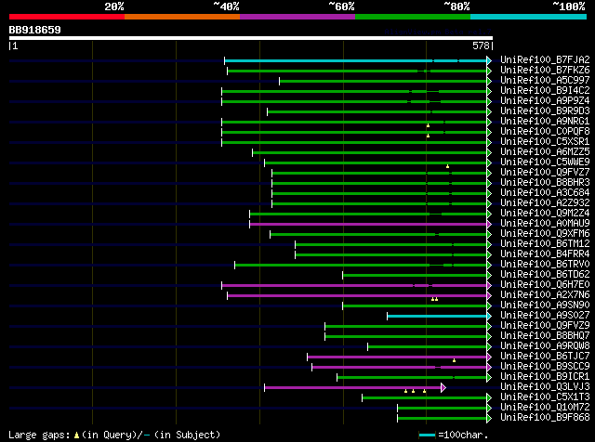
Task: Click the UniRef100_B9R9D3 label
Action: pos(545,111)
